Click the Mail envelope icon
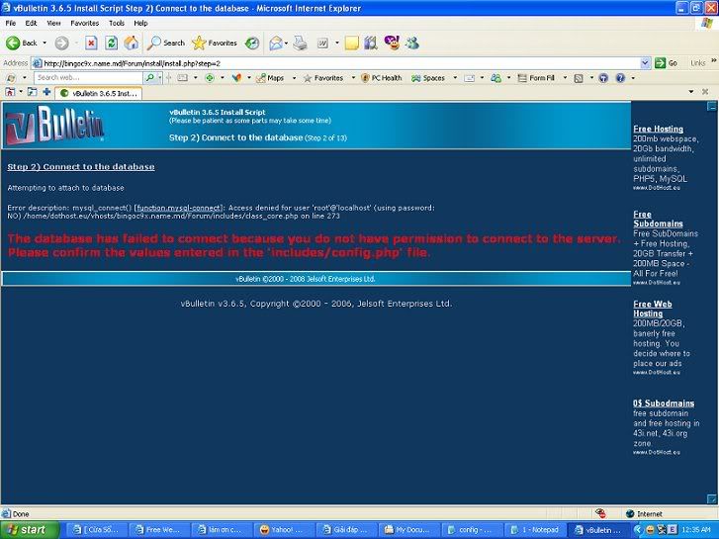 point(276,44)
